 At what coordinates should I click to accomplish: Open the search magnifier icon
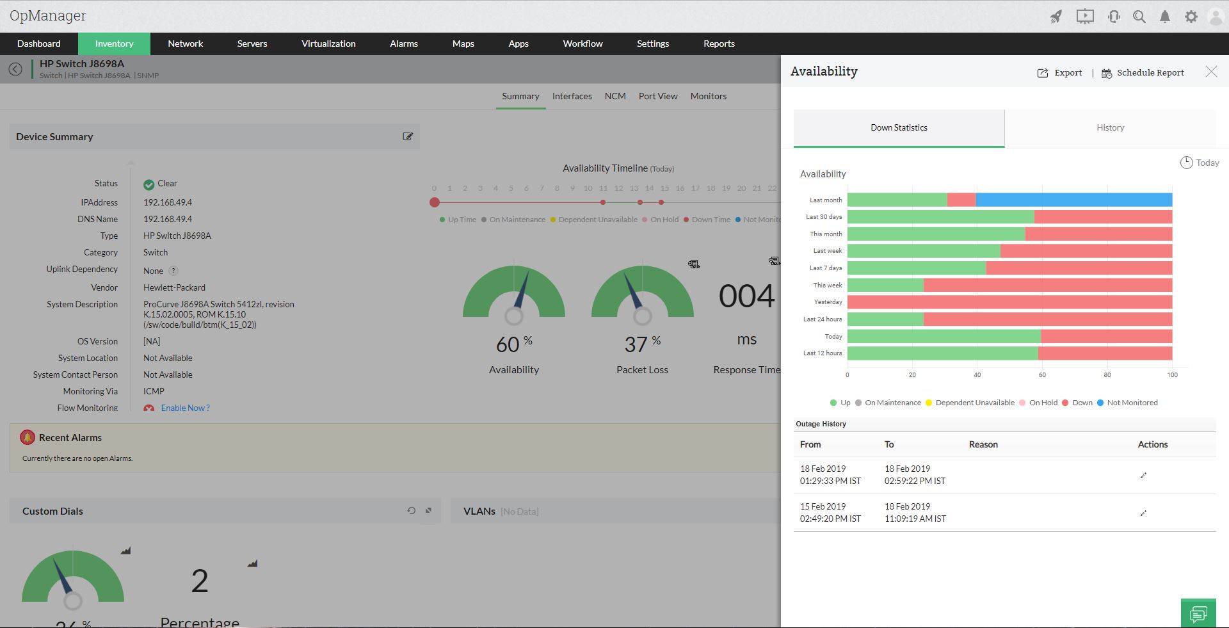(x=1139, y=17)
